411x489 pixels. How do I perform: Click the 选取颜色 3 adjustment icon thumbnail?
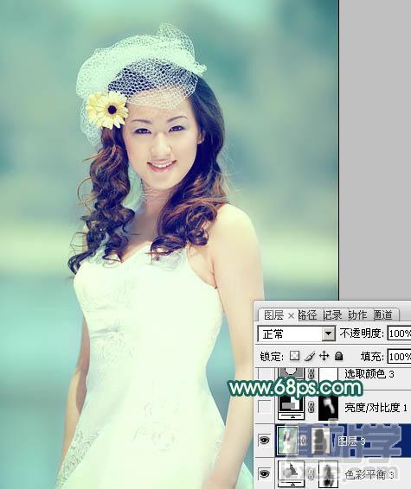(291, 374)
